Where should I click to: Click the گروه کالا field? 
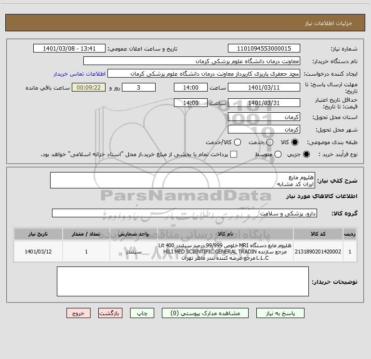pos(185,213)
